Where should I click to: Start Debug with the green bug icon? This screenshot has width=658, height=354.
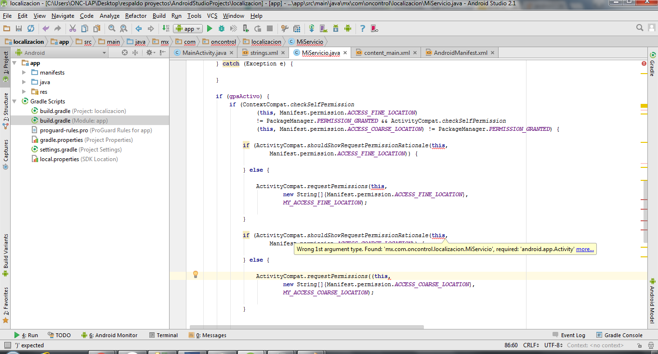(x=222, y=28)
